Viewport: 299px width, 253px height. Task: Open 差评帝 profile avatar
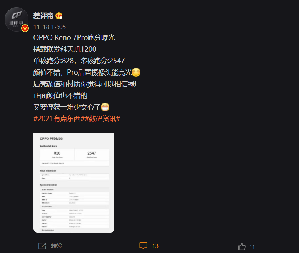pyautogui.click(x=17, y=19)
